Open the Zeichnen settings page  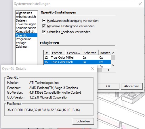22,47
